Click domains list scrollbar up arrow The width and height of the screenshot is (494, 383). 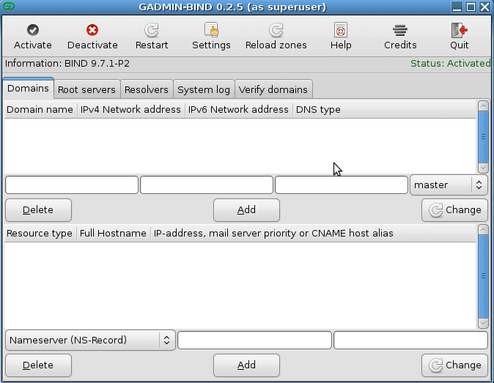(483, 105)
